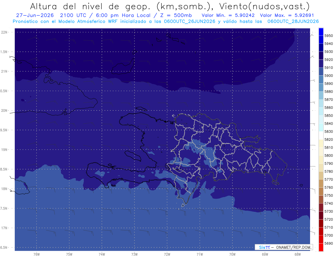The width and height of the screenshot is (334, 258).
Task: Click the '75W' longitude label
Action: point(69,254)
